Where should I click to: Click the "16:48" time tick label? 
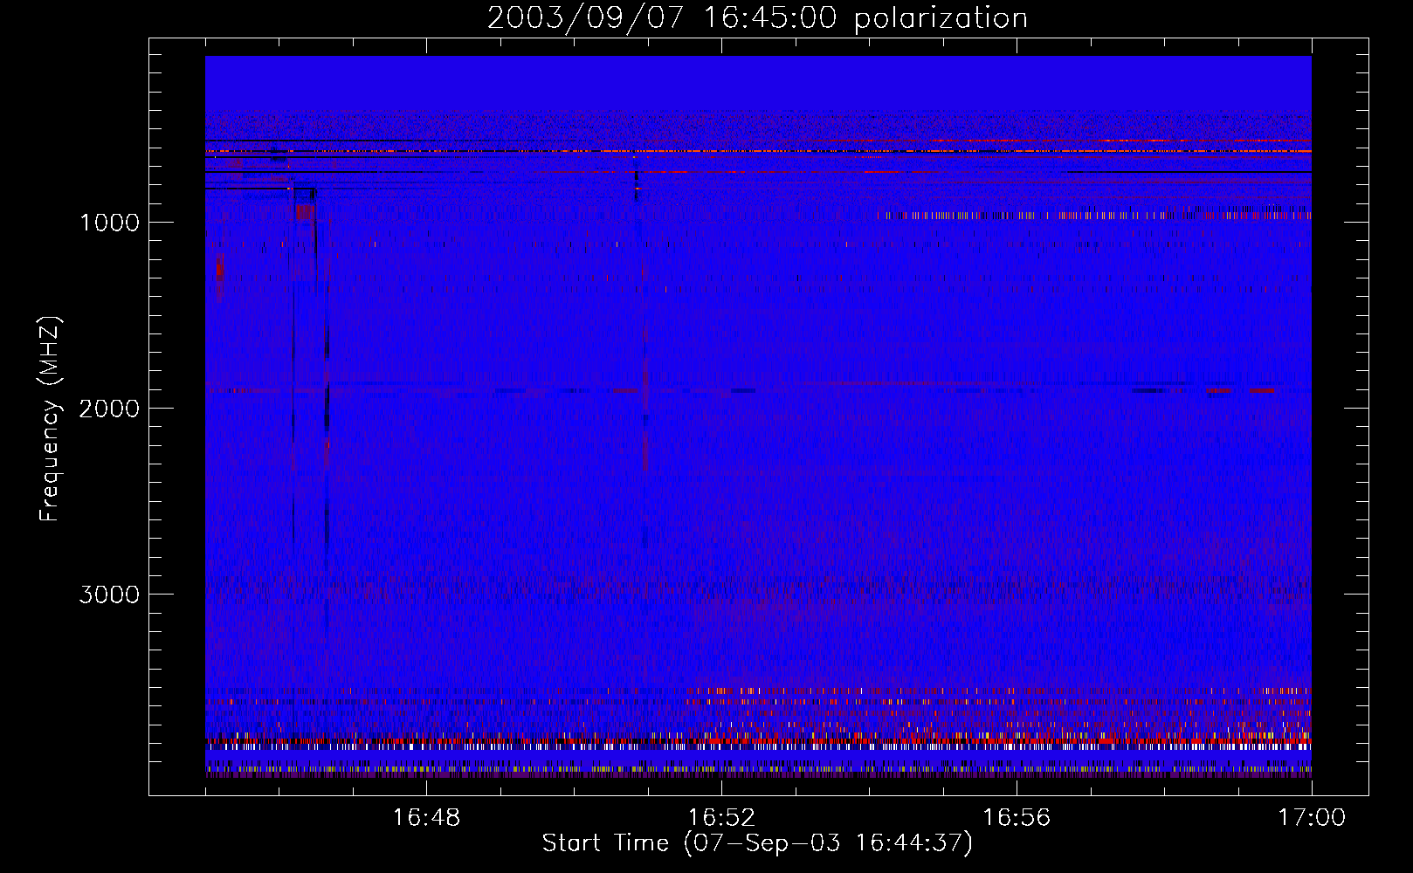[426, 818]
